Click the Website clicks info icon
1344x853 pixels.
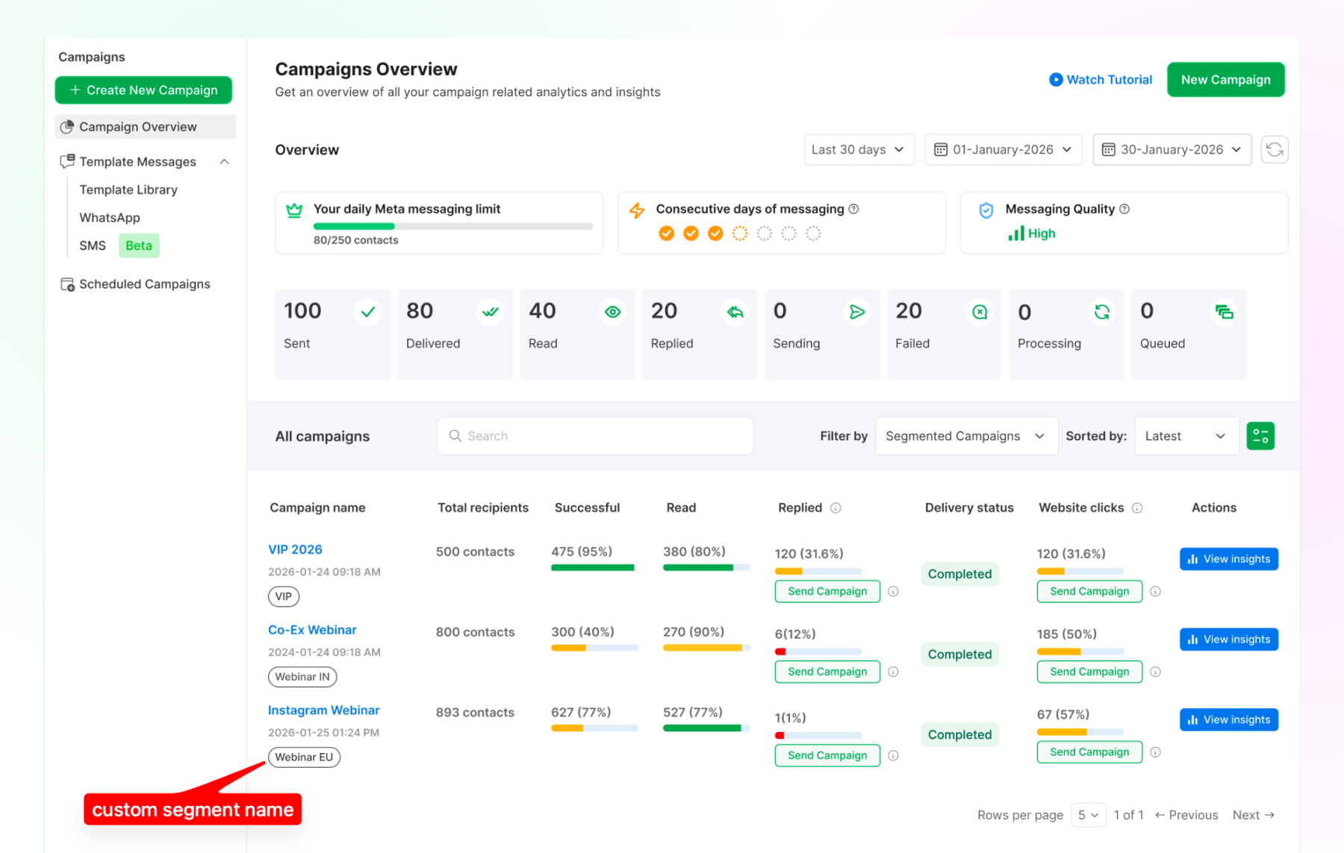pyautogui.click(x=1137, y=508)
